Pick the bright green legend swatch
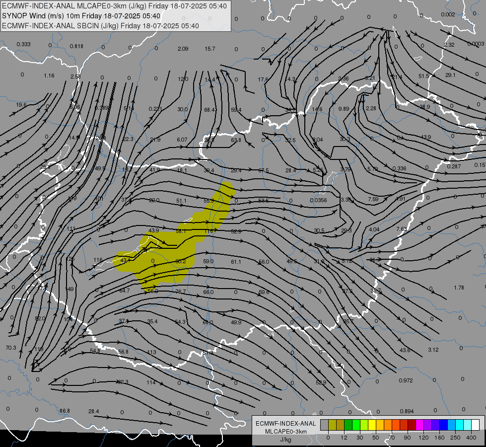Screen dimensions: 486x447 pos(356,425)
